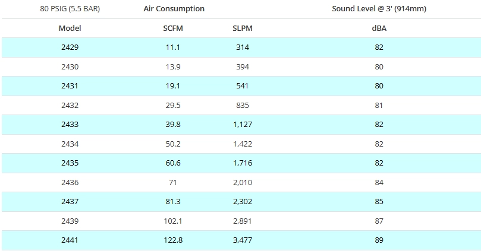The width and height of the screenshot is (481, 251).
Task: Select model 2430 row label
Action: (70, 67)
